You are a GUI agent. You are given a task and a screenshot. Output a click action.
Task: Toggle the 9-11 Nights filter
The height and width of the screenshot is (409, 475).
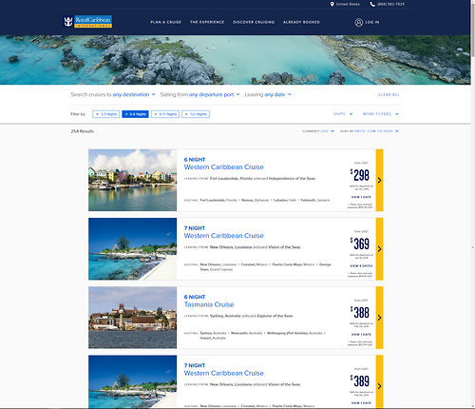(x=165, y=114)
